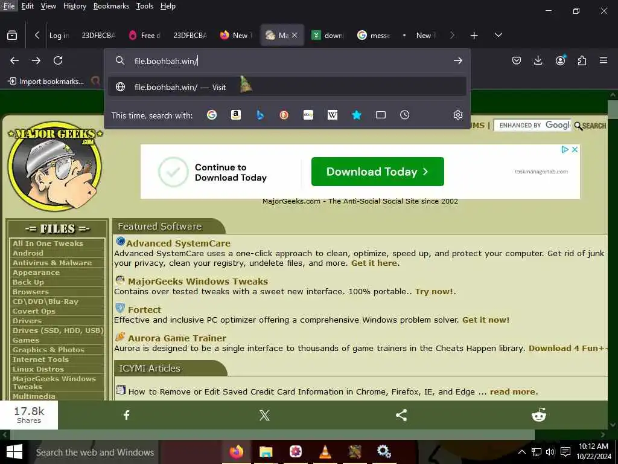This screenshot has height=464, width=618.
Task: Open the Linux Distros category
Action: (x=38, y=369)
